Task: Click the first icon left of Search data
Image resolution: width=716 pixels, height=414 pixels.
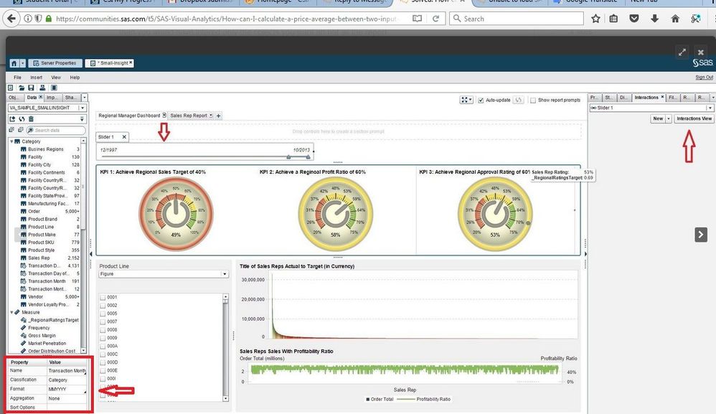Action: pos(11,130)
